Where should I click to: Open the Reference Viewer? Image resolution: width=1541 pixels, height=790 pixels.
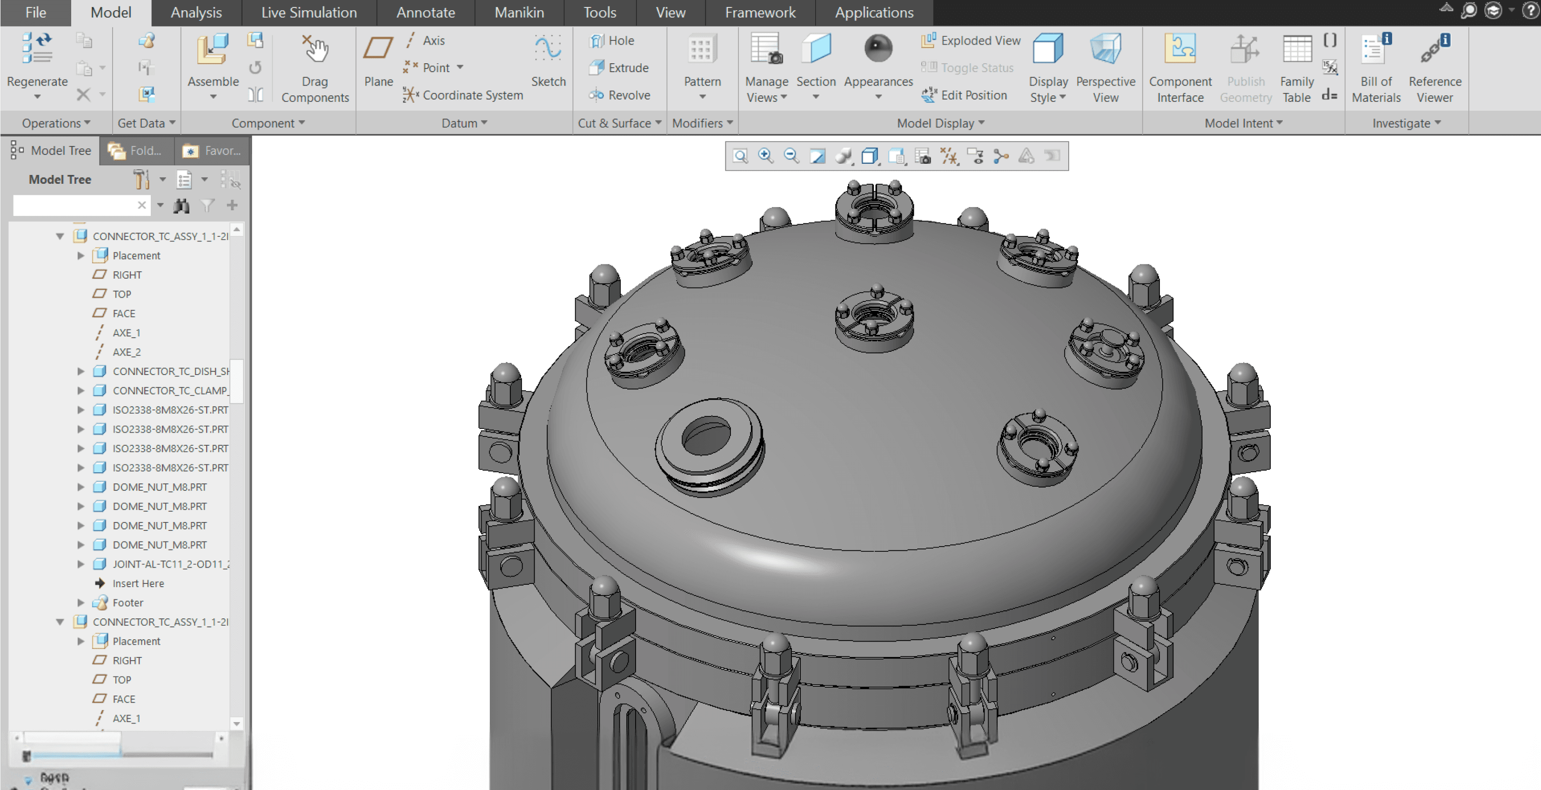[x=1434, y=49]
